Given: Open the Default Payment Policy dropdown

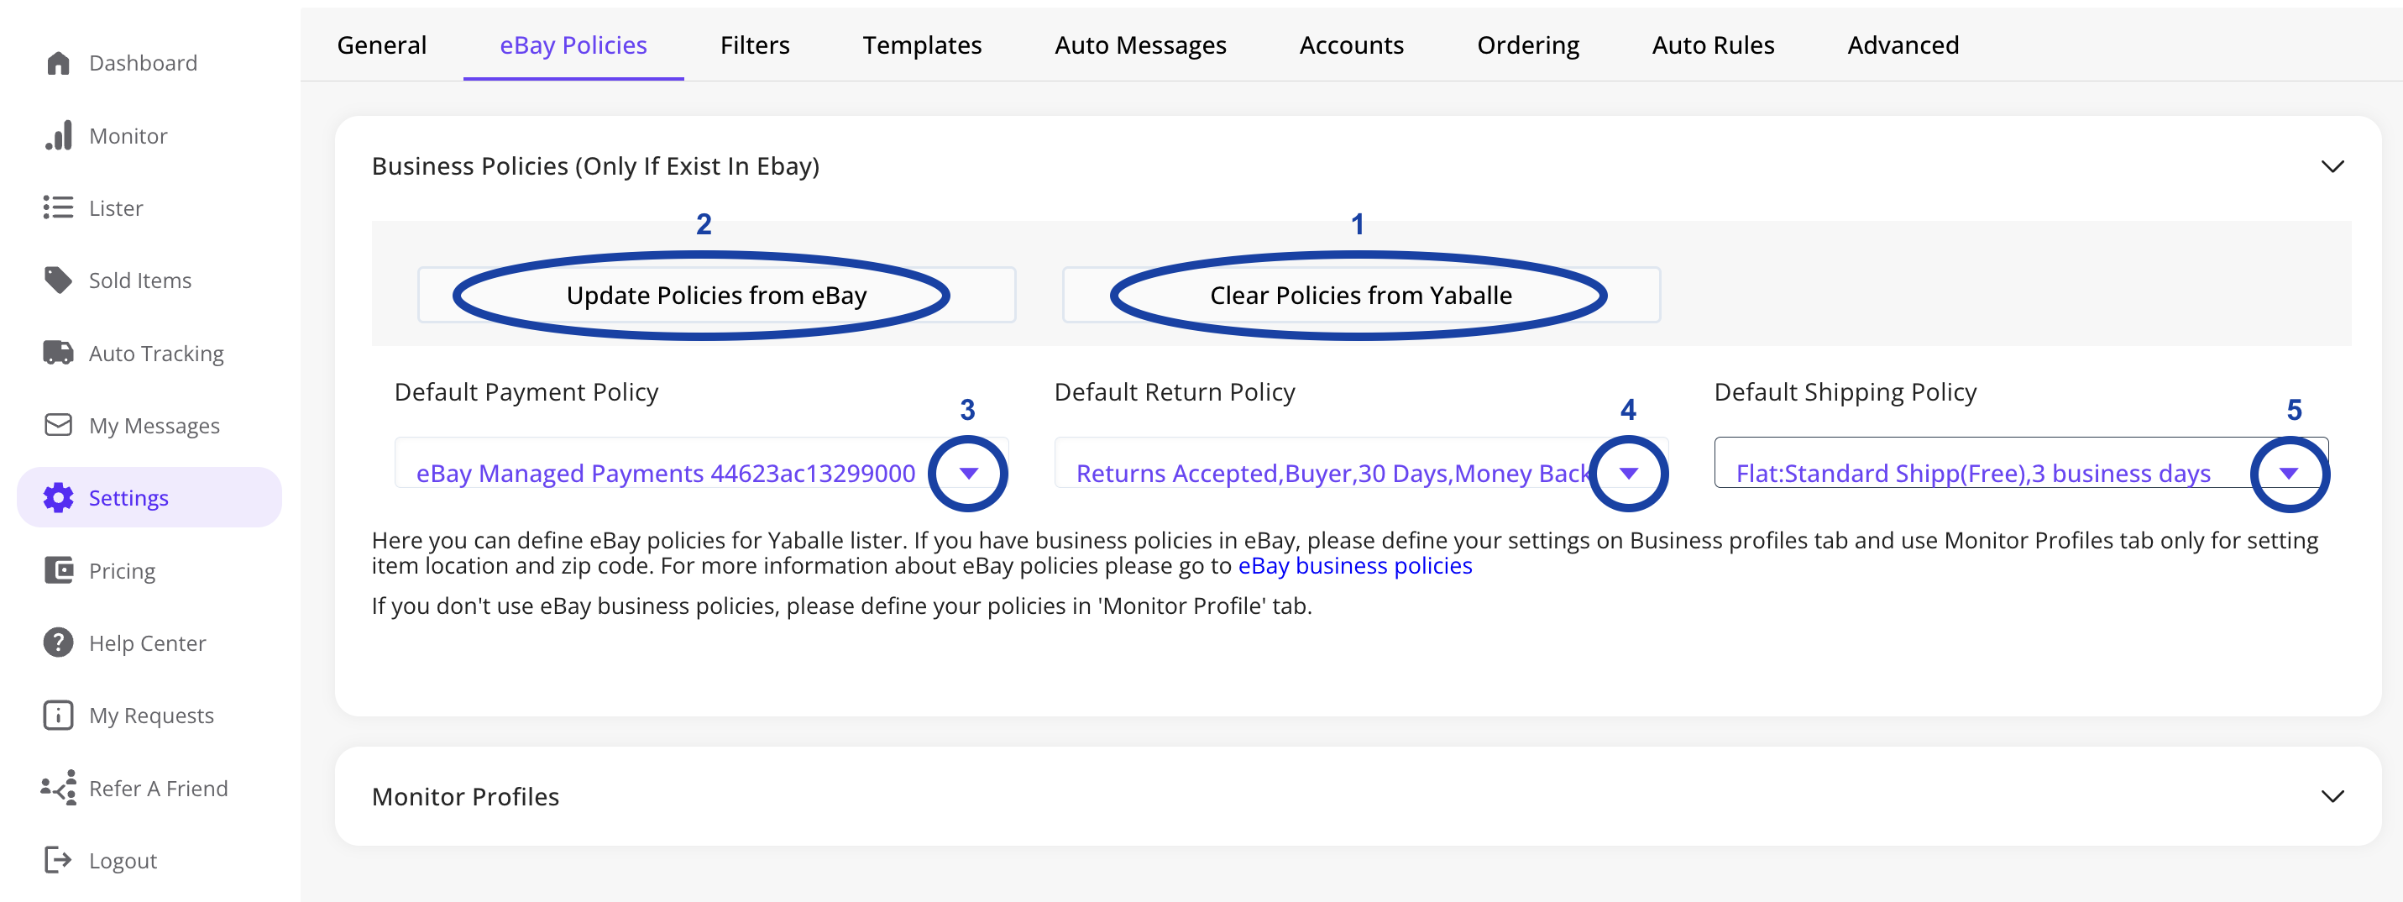Looking at the screenshot, I should coord(968,473).
